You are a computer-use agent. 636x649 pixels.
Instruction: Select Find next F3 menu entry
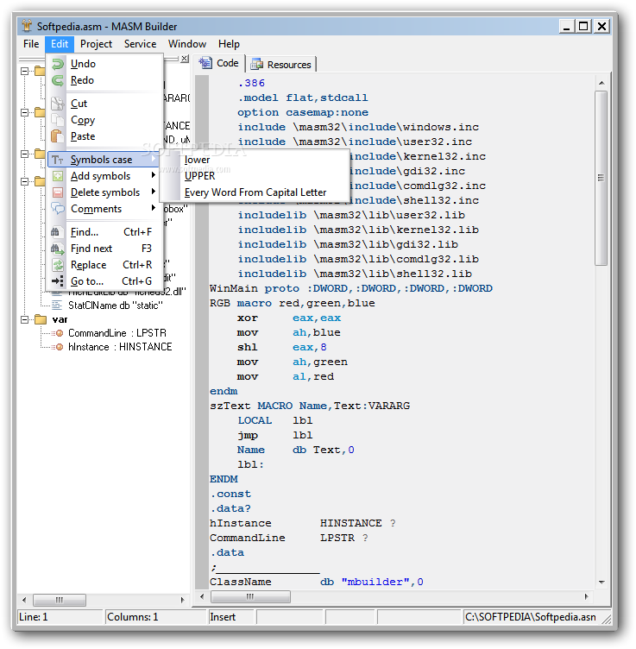(x=104, y=249)
